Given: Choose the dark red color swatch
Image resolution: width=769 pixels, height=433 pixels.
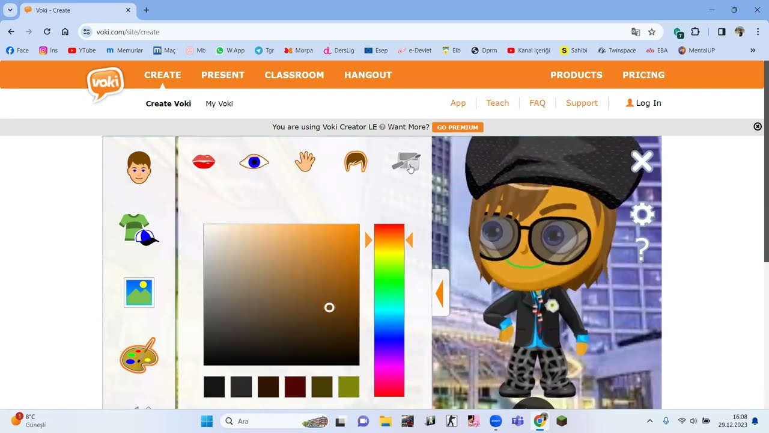Looking at the screenshot, I should tap(295, 387).
